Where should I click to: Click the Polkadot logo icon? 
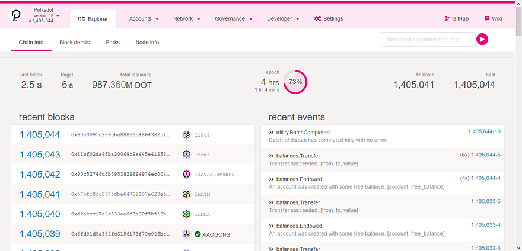[15, 15]
